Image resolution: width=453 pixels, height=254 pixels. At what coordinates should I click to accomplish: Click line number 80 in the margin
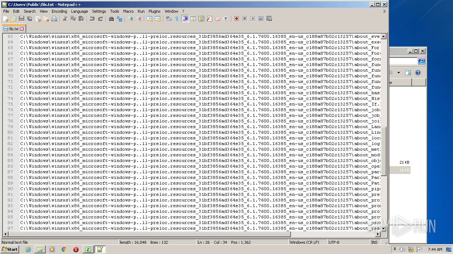10,132
